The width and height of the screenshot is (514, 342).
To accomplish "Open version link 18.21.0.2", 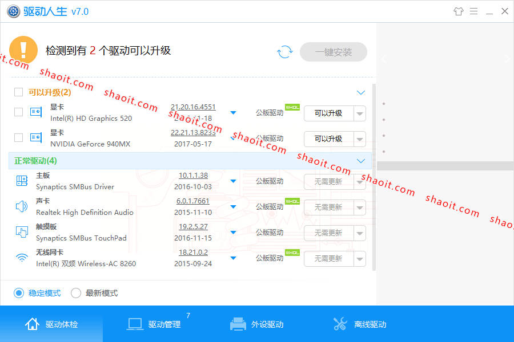I will 193,253.
